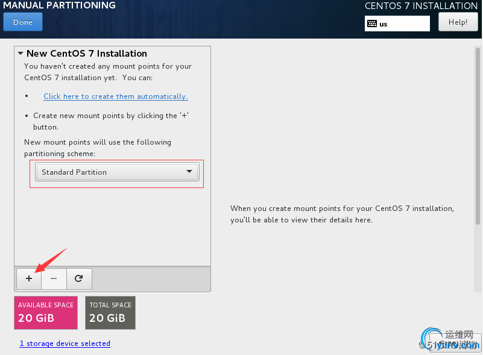Click the Available Space 20 GiB box
This screenshot has width=483, height=355.
[46, 313]
